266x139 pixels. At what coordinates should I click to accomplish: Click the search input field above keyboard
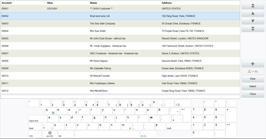point(120,97)
